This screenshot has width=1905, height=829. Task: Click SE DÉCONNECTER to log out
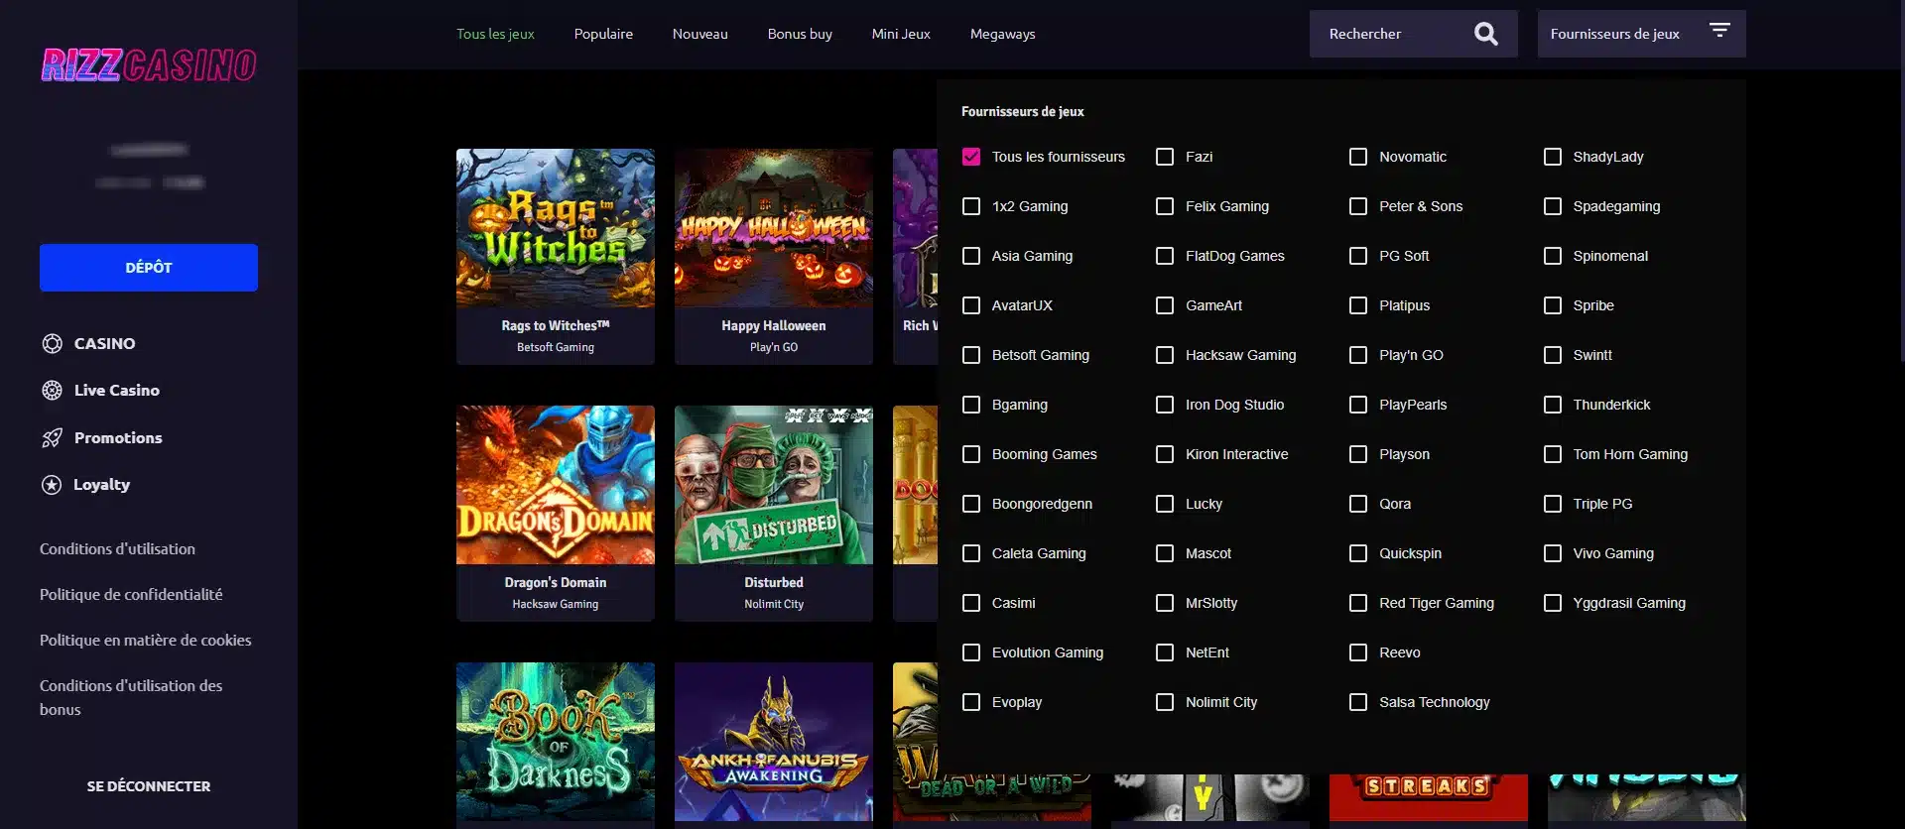149,786
